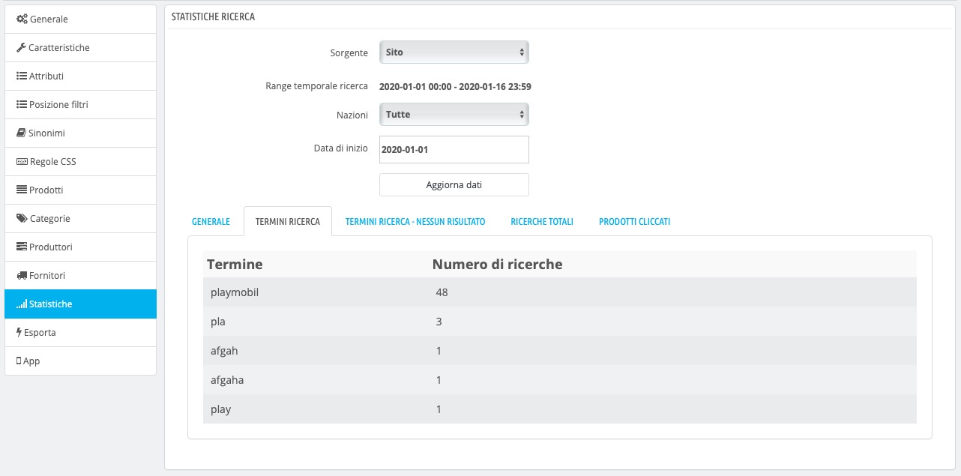
Task: Click the keyboard icon beside Regole CSS
Action: (22, 162)
